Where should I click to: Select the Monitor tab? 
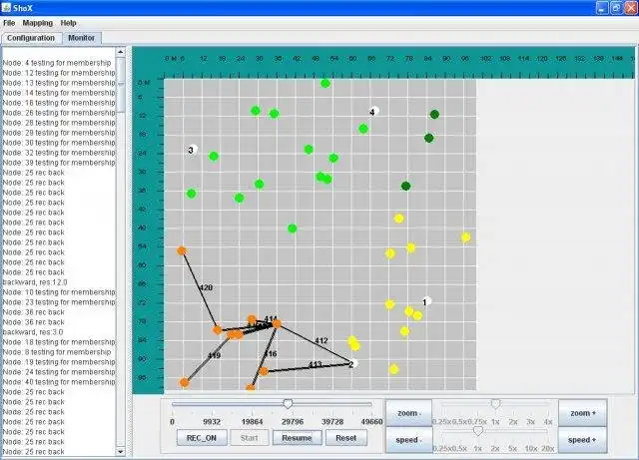(82, 38)
